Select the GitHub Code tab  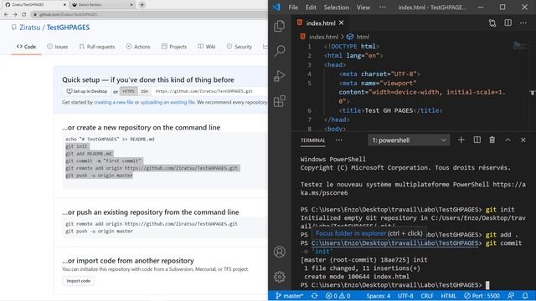tap(26, 47)
